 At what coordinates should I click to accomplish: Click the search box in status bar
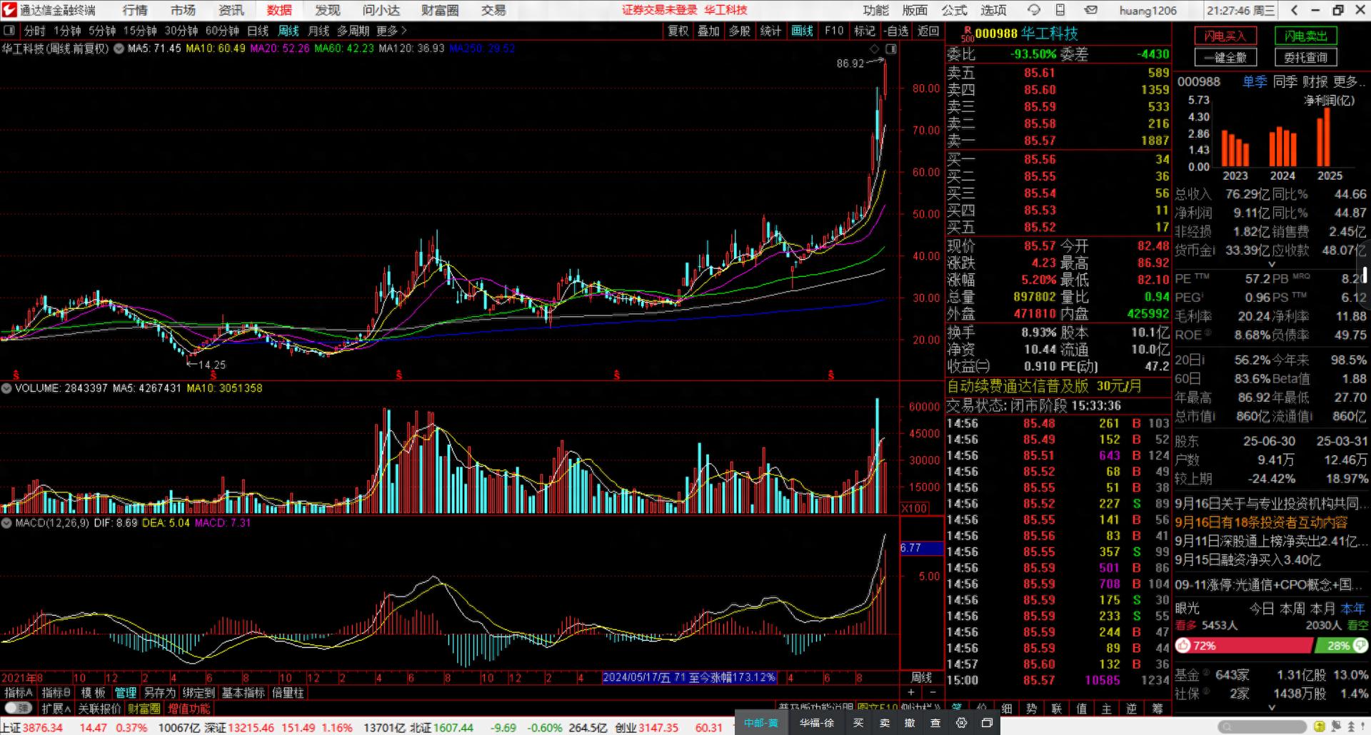tap(1261, 727)
